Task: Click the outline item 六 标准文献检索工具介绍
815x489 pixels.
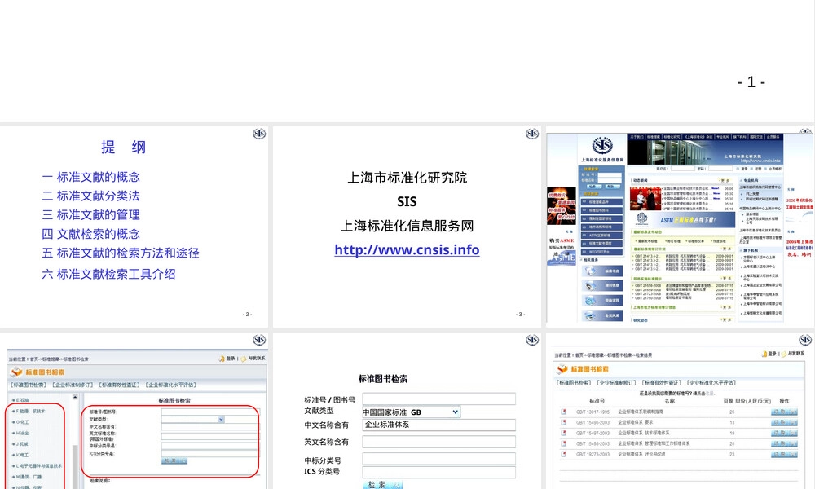Action: tap(108, 274)
